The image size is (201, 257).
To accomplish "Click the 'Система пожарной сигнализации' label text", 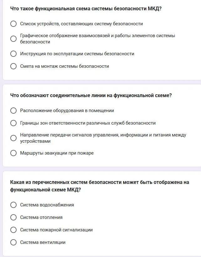I will pyautogui.click(x=56, y=230).
